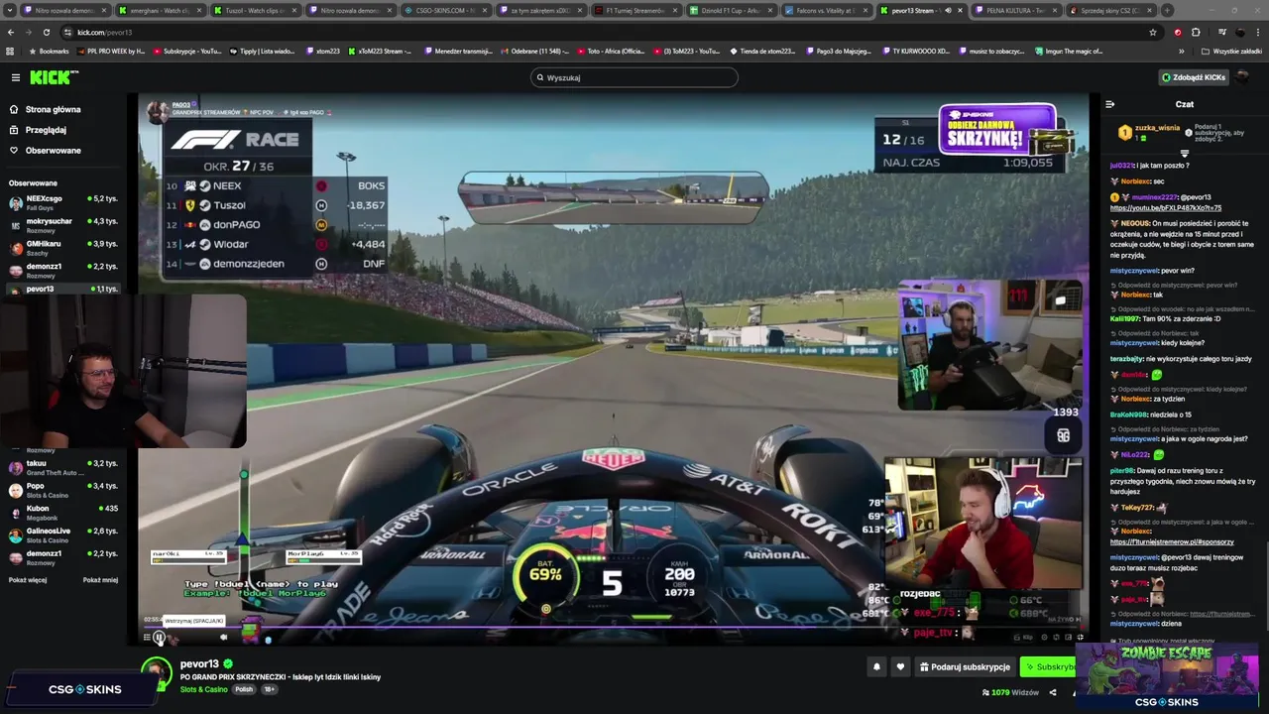Open the apps grid icon in bookmarks bar
The width and height of the screenshot is (1269, 714).
click(10, 51)
